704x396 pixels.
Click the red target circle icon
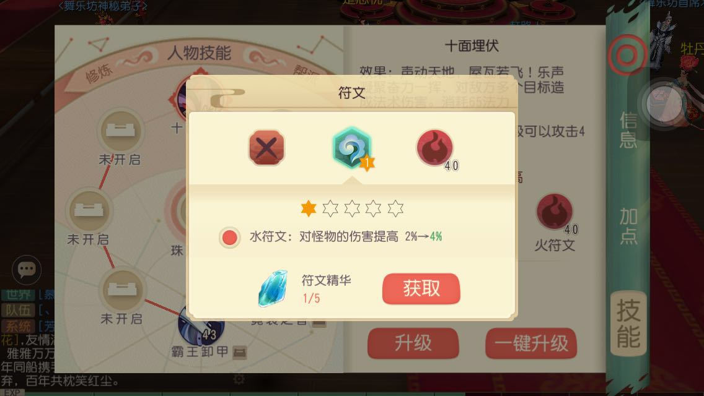tap(627, 56)
